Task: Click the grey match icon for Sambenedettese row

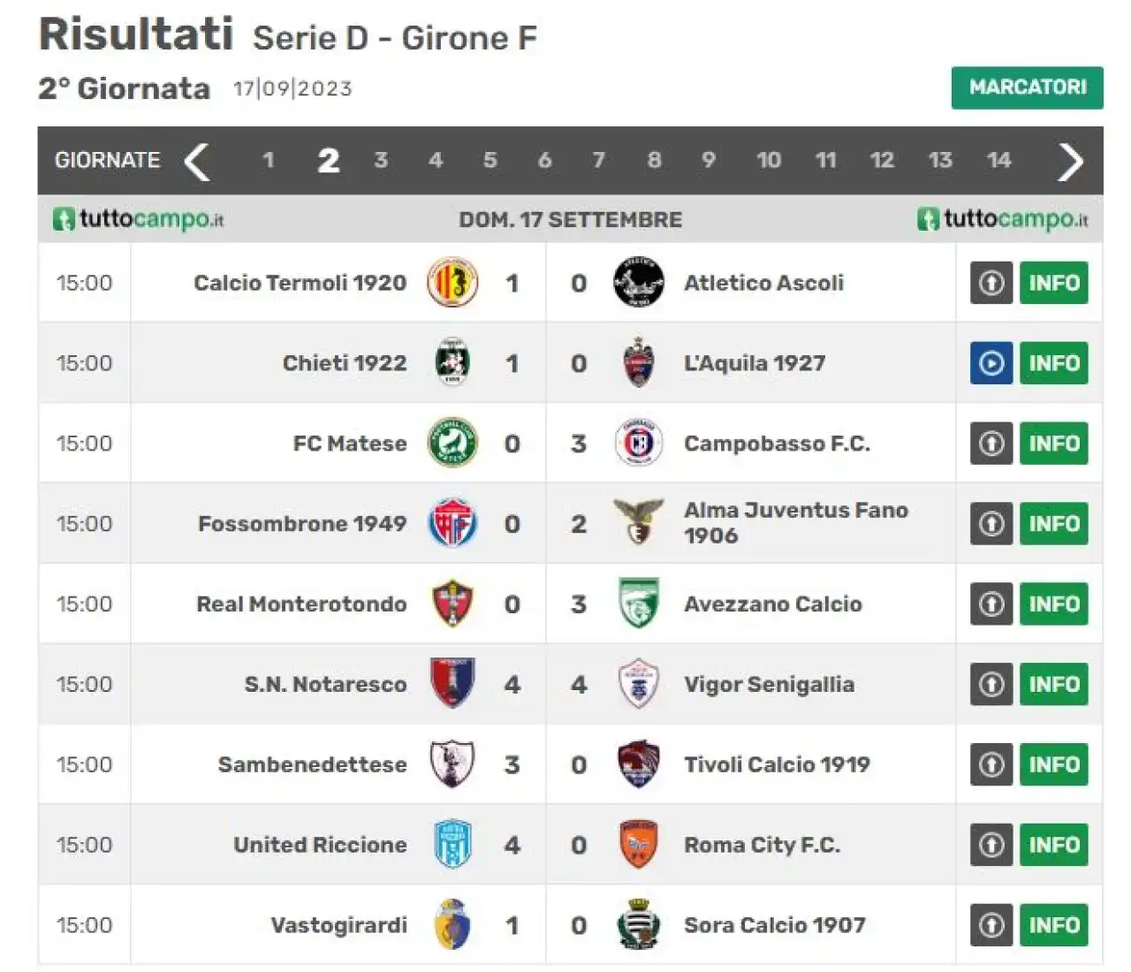Action: pyautogui.click(x=991, y=764)
